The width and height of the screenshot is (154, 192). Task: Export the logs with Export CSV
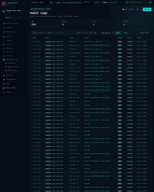(144, 33)
